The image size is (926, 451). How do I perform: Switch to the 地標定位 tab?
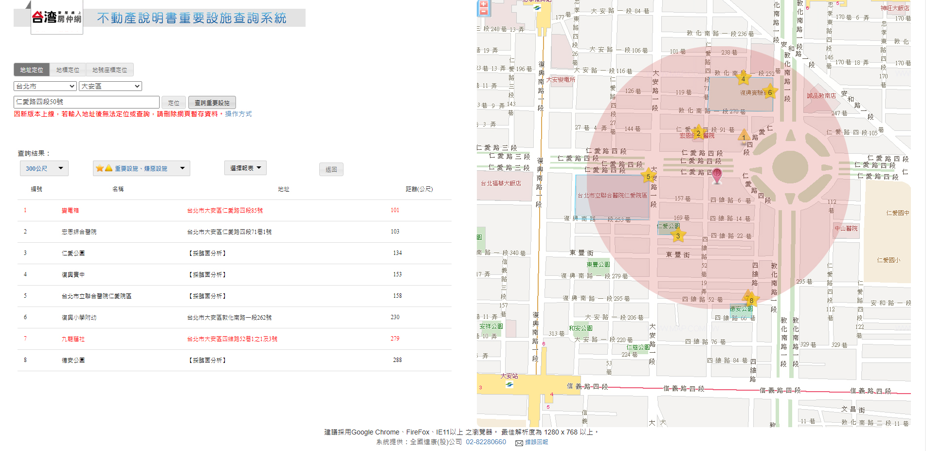[68, 70]
